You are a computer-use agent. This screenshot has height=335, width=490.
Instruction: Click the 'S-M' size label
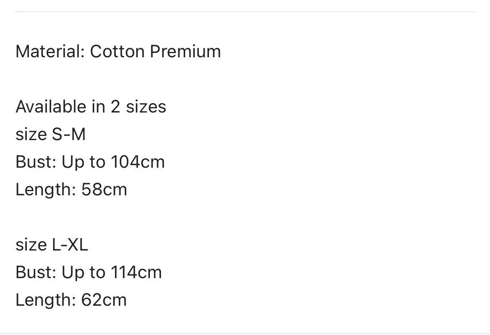[68, 134]
